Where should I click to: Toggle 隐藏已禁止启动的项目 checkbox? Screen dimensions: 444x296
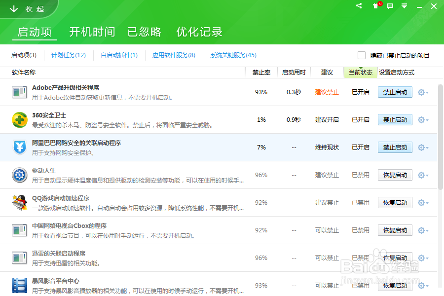tap(361, 55)
